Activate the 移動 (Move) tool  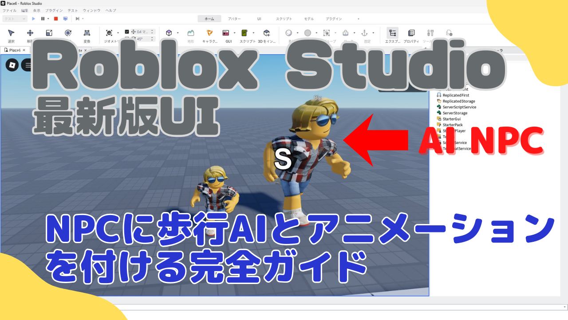[x=30, y=32]
